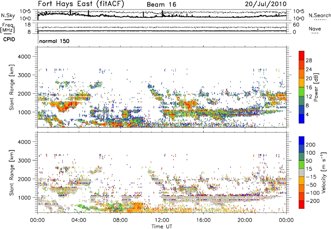Click the 2000 tick in velocity panel
The image size is (331, 229).
(24, 179)
